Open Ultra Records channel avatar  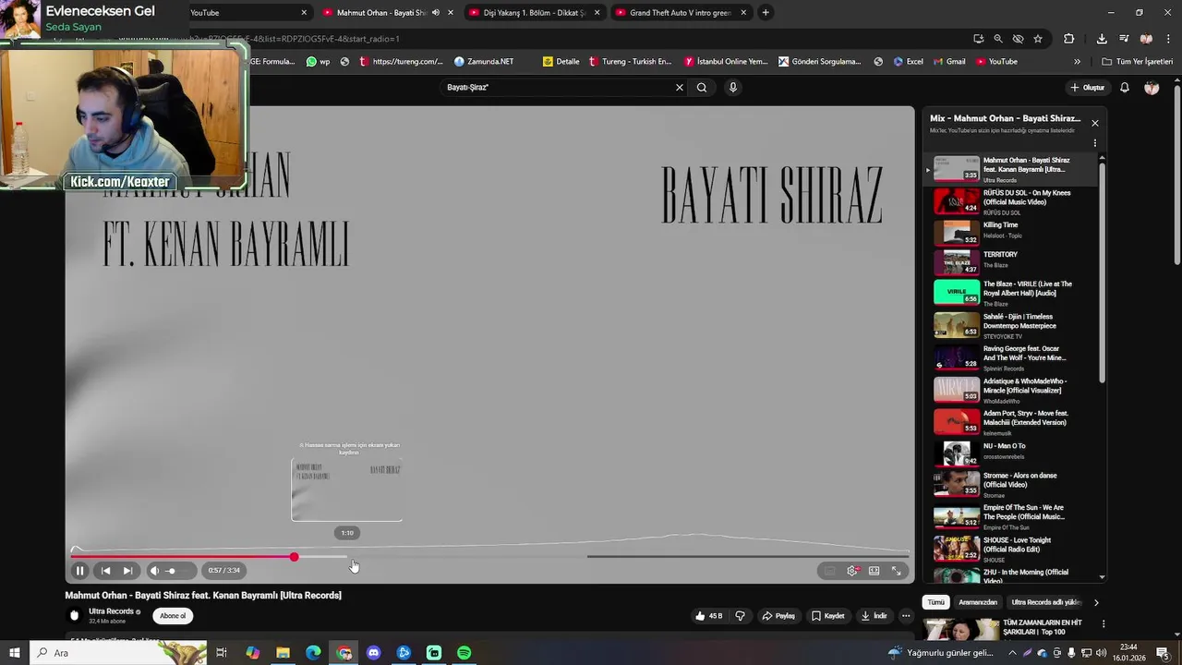pyautogui.click(x=75, y=615)
